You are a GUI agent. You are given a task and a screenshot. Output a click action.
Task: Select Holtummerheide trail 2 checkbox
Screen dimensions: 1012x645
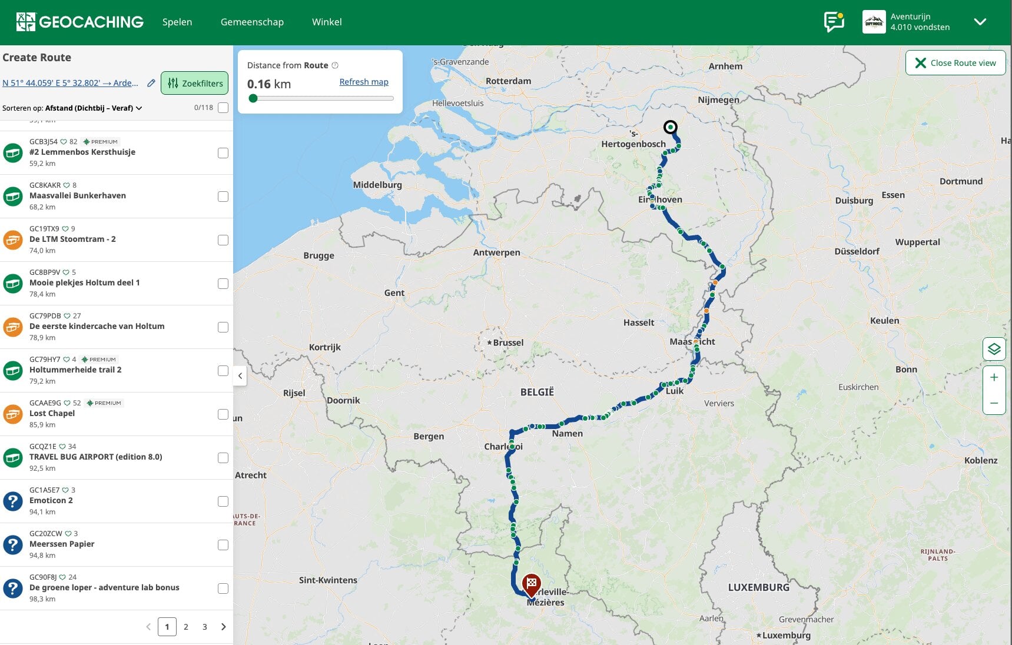pyautogui.click(x=223, y=371)
